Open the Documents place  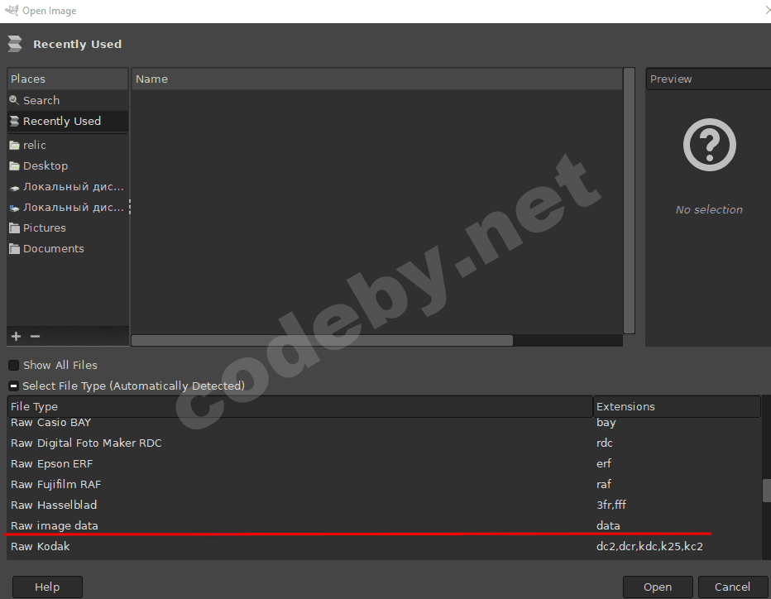tap(68, 249)
